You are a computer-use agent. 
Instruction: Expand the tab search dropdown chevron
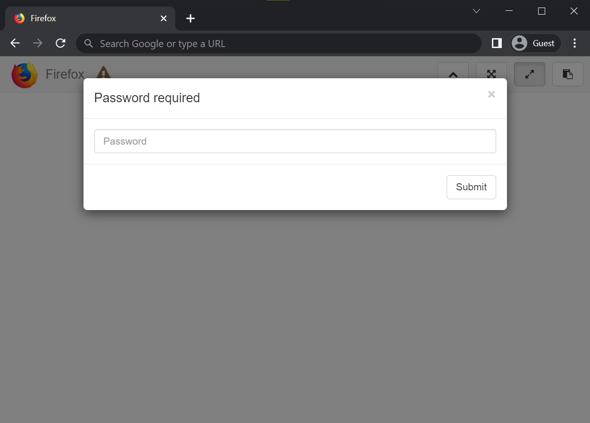(x=476, y=11)
